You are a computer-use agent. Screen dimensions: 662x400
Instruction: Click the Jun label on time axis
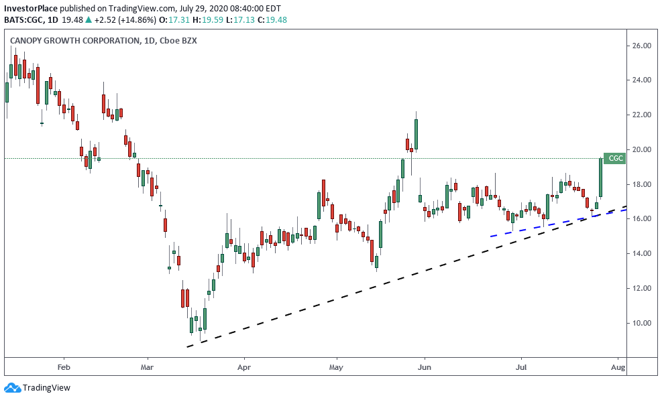[425, 367]
